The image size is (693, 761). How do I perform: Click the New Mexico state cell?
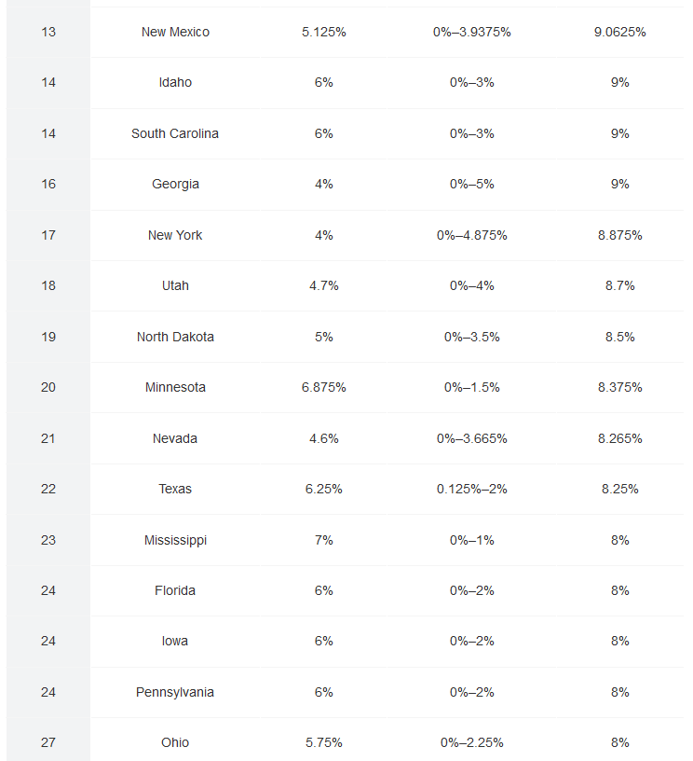pyautogui.click(x=175, y=32)
